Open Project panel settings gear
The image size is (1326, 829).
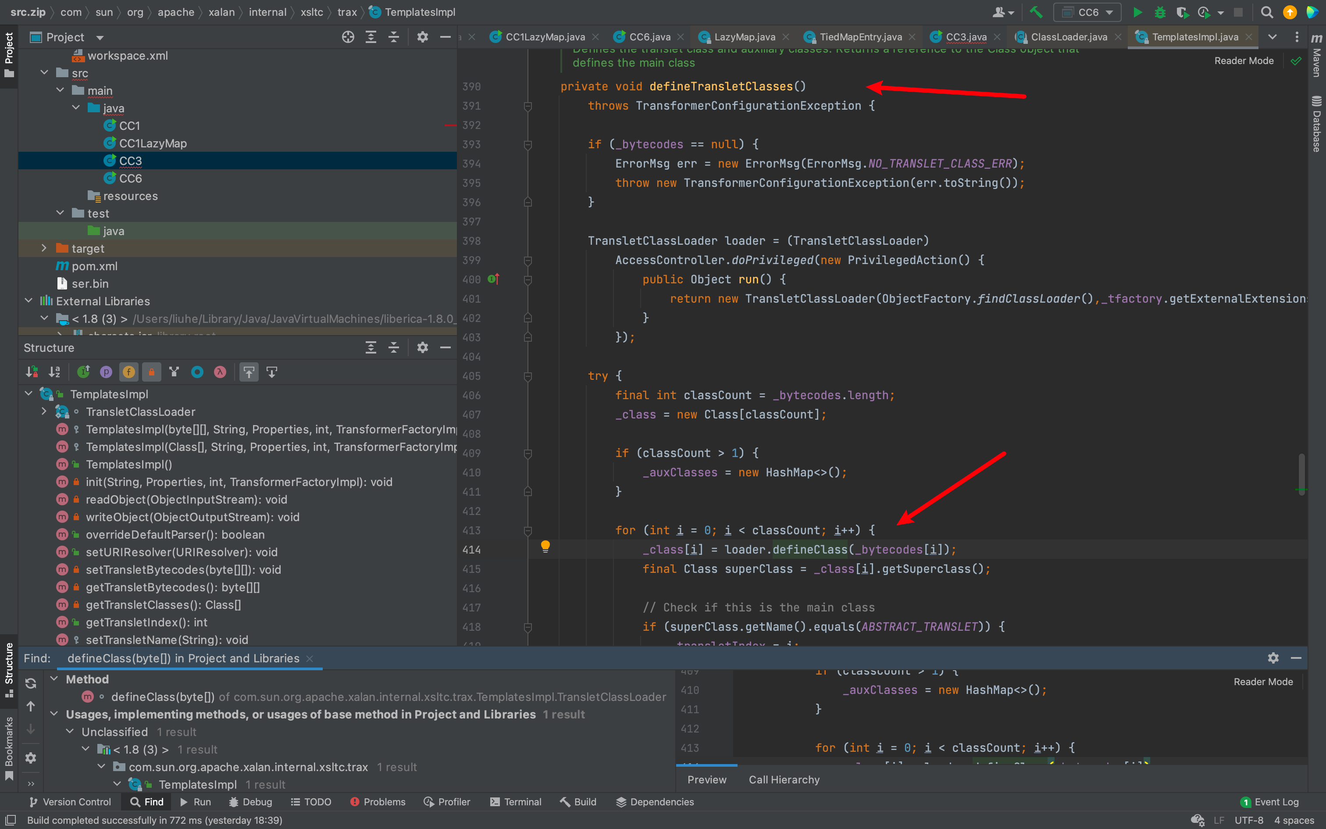coord(422,37)
